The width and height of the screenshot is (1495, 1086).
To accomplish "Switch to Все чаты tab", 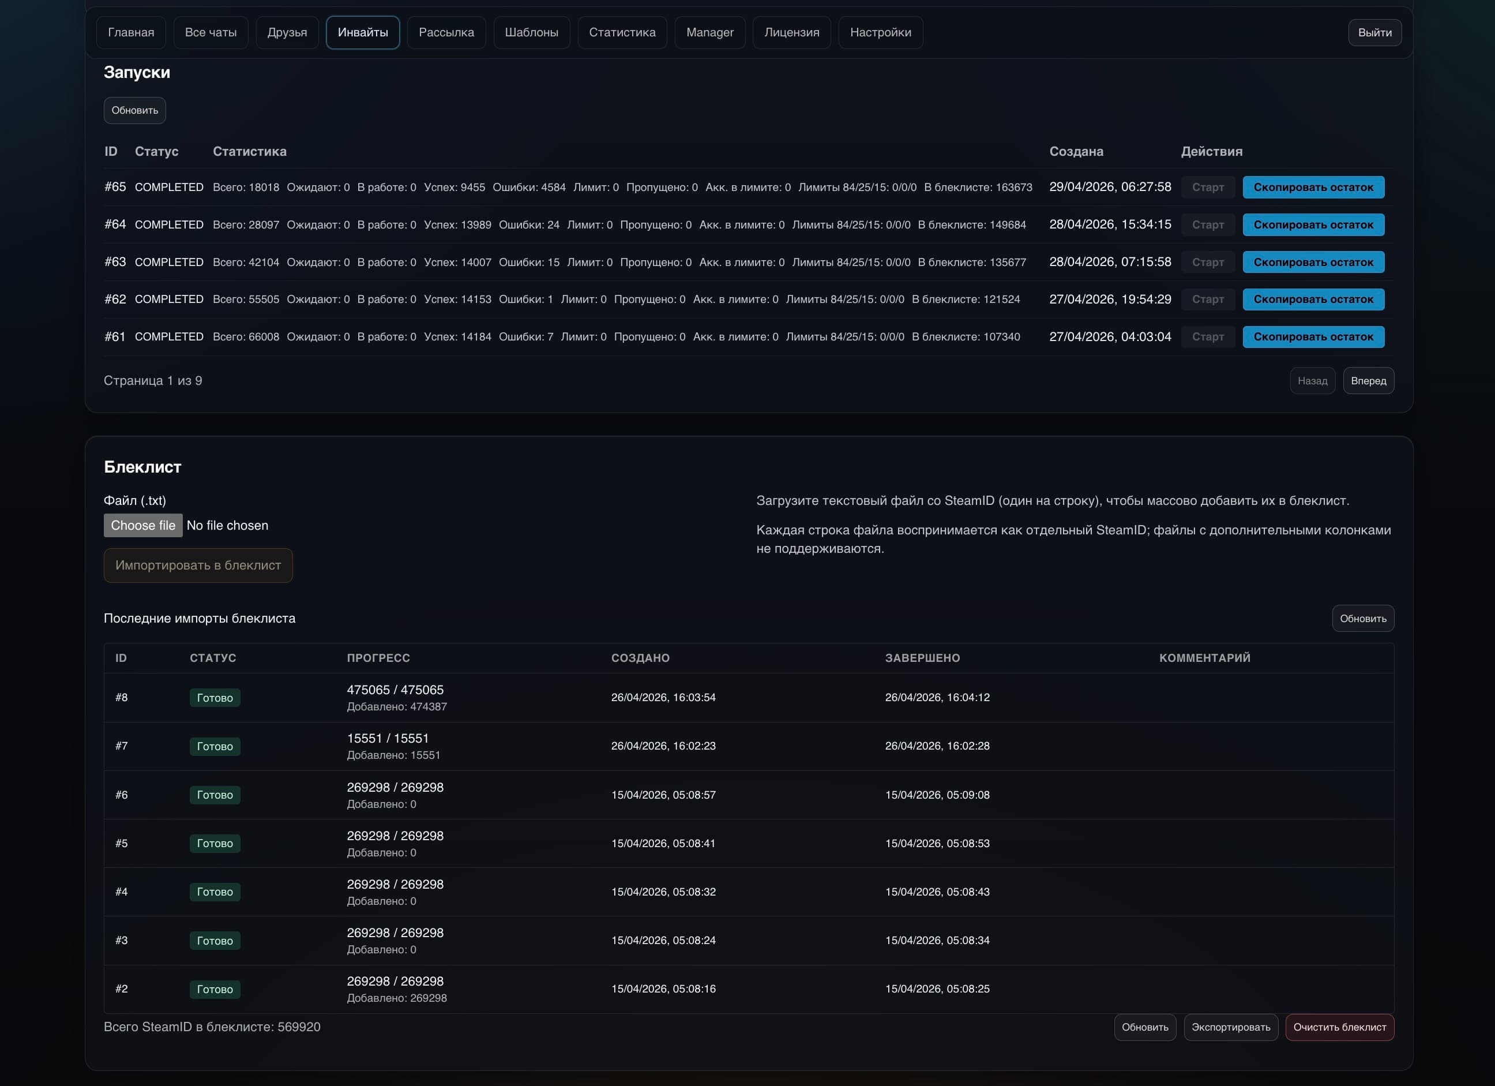I will (211, 32).
